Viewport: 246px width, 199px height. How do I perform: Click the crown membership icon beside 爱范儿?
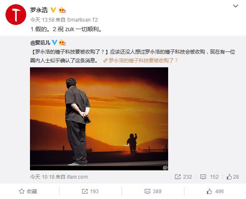click(x=62, y=42)
